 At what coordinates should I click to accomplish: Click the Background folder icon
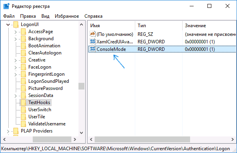pos(23,39)
